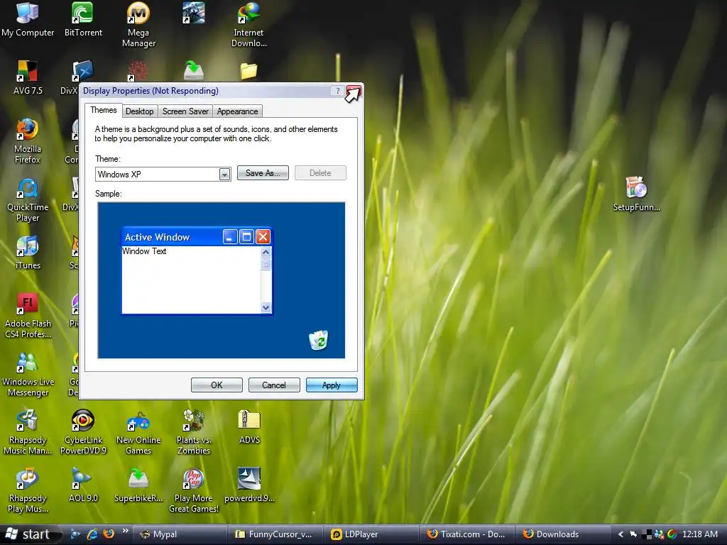Select the iTunes desktop shortcut
Image resolution: width=727 pixels, height=545 pixels.
[x=28, y=253]
